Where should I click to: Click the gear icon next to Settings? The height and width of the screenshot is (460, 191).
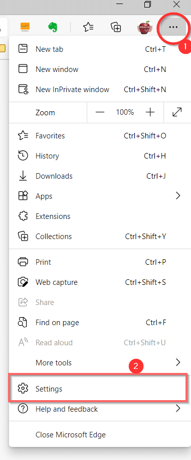(23, 389)
